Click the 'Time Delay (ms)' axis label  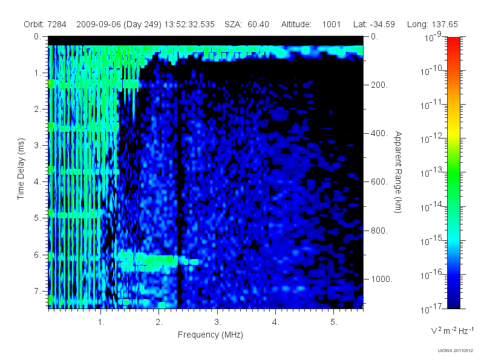(21, 169)
